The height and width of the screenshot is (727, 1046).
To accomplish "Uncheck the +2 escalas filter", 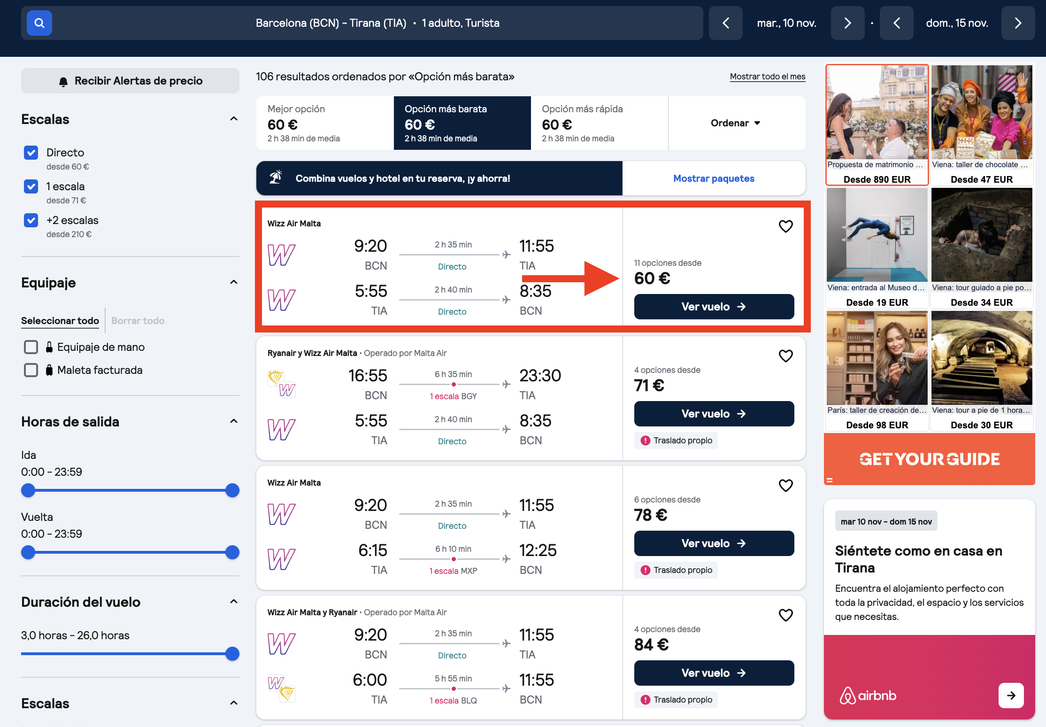I will coord(31,220).
